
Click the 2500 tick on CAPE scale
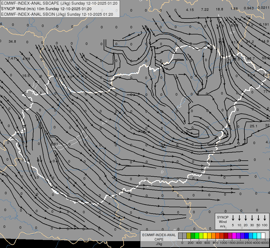248,243
